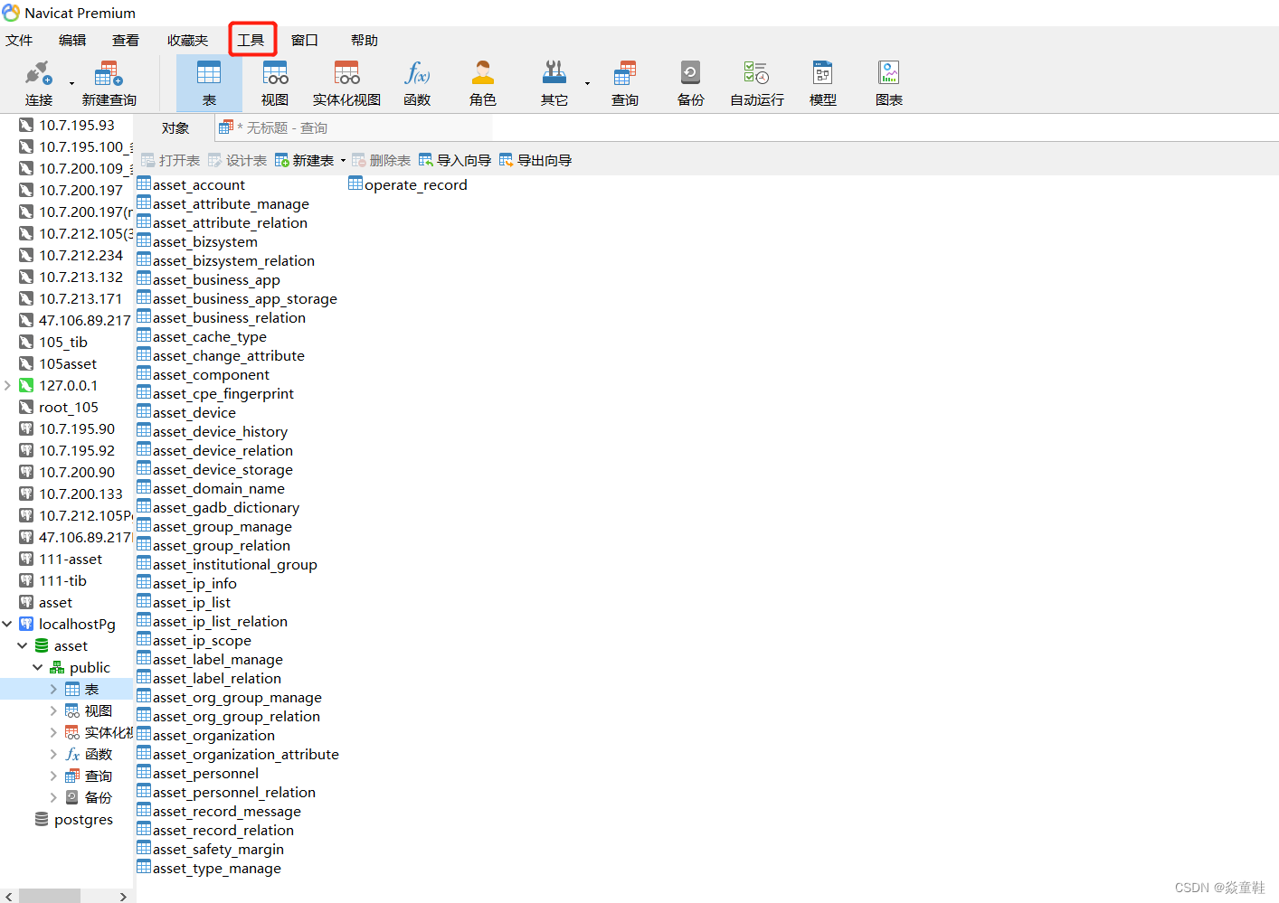Click the sidebar horizontal scrollbar thumb
Image resolution: width=1279 pixels, height=903 pixels.
click(x=50, y=896)
